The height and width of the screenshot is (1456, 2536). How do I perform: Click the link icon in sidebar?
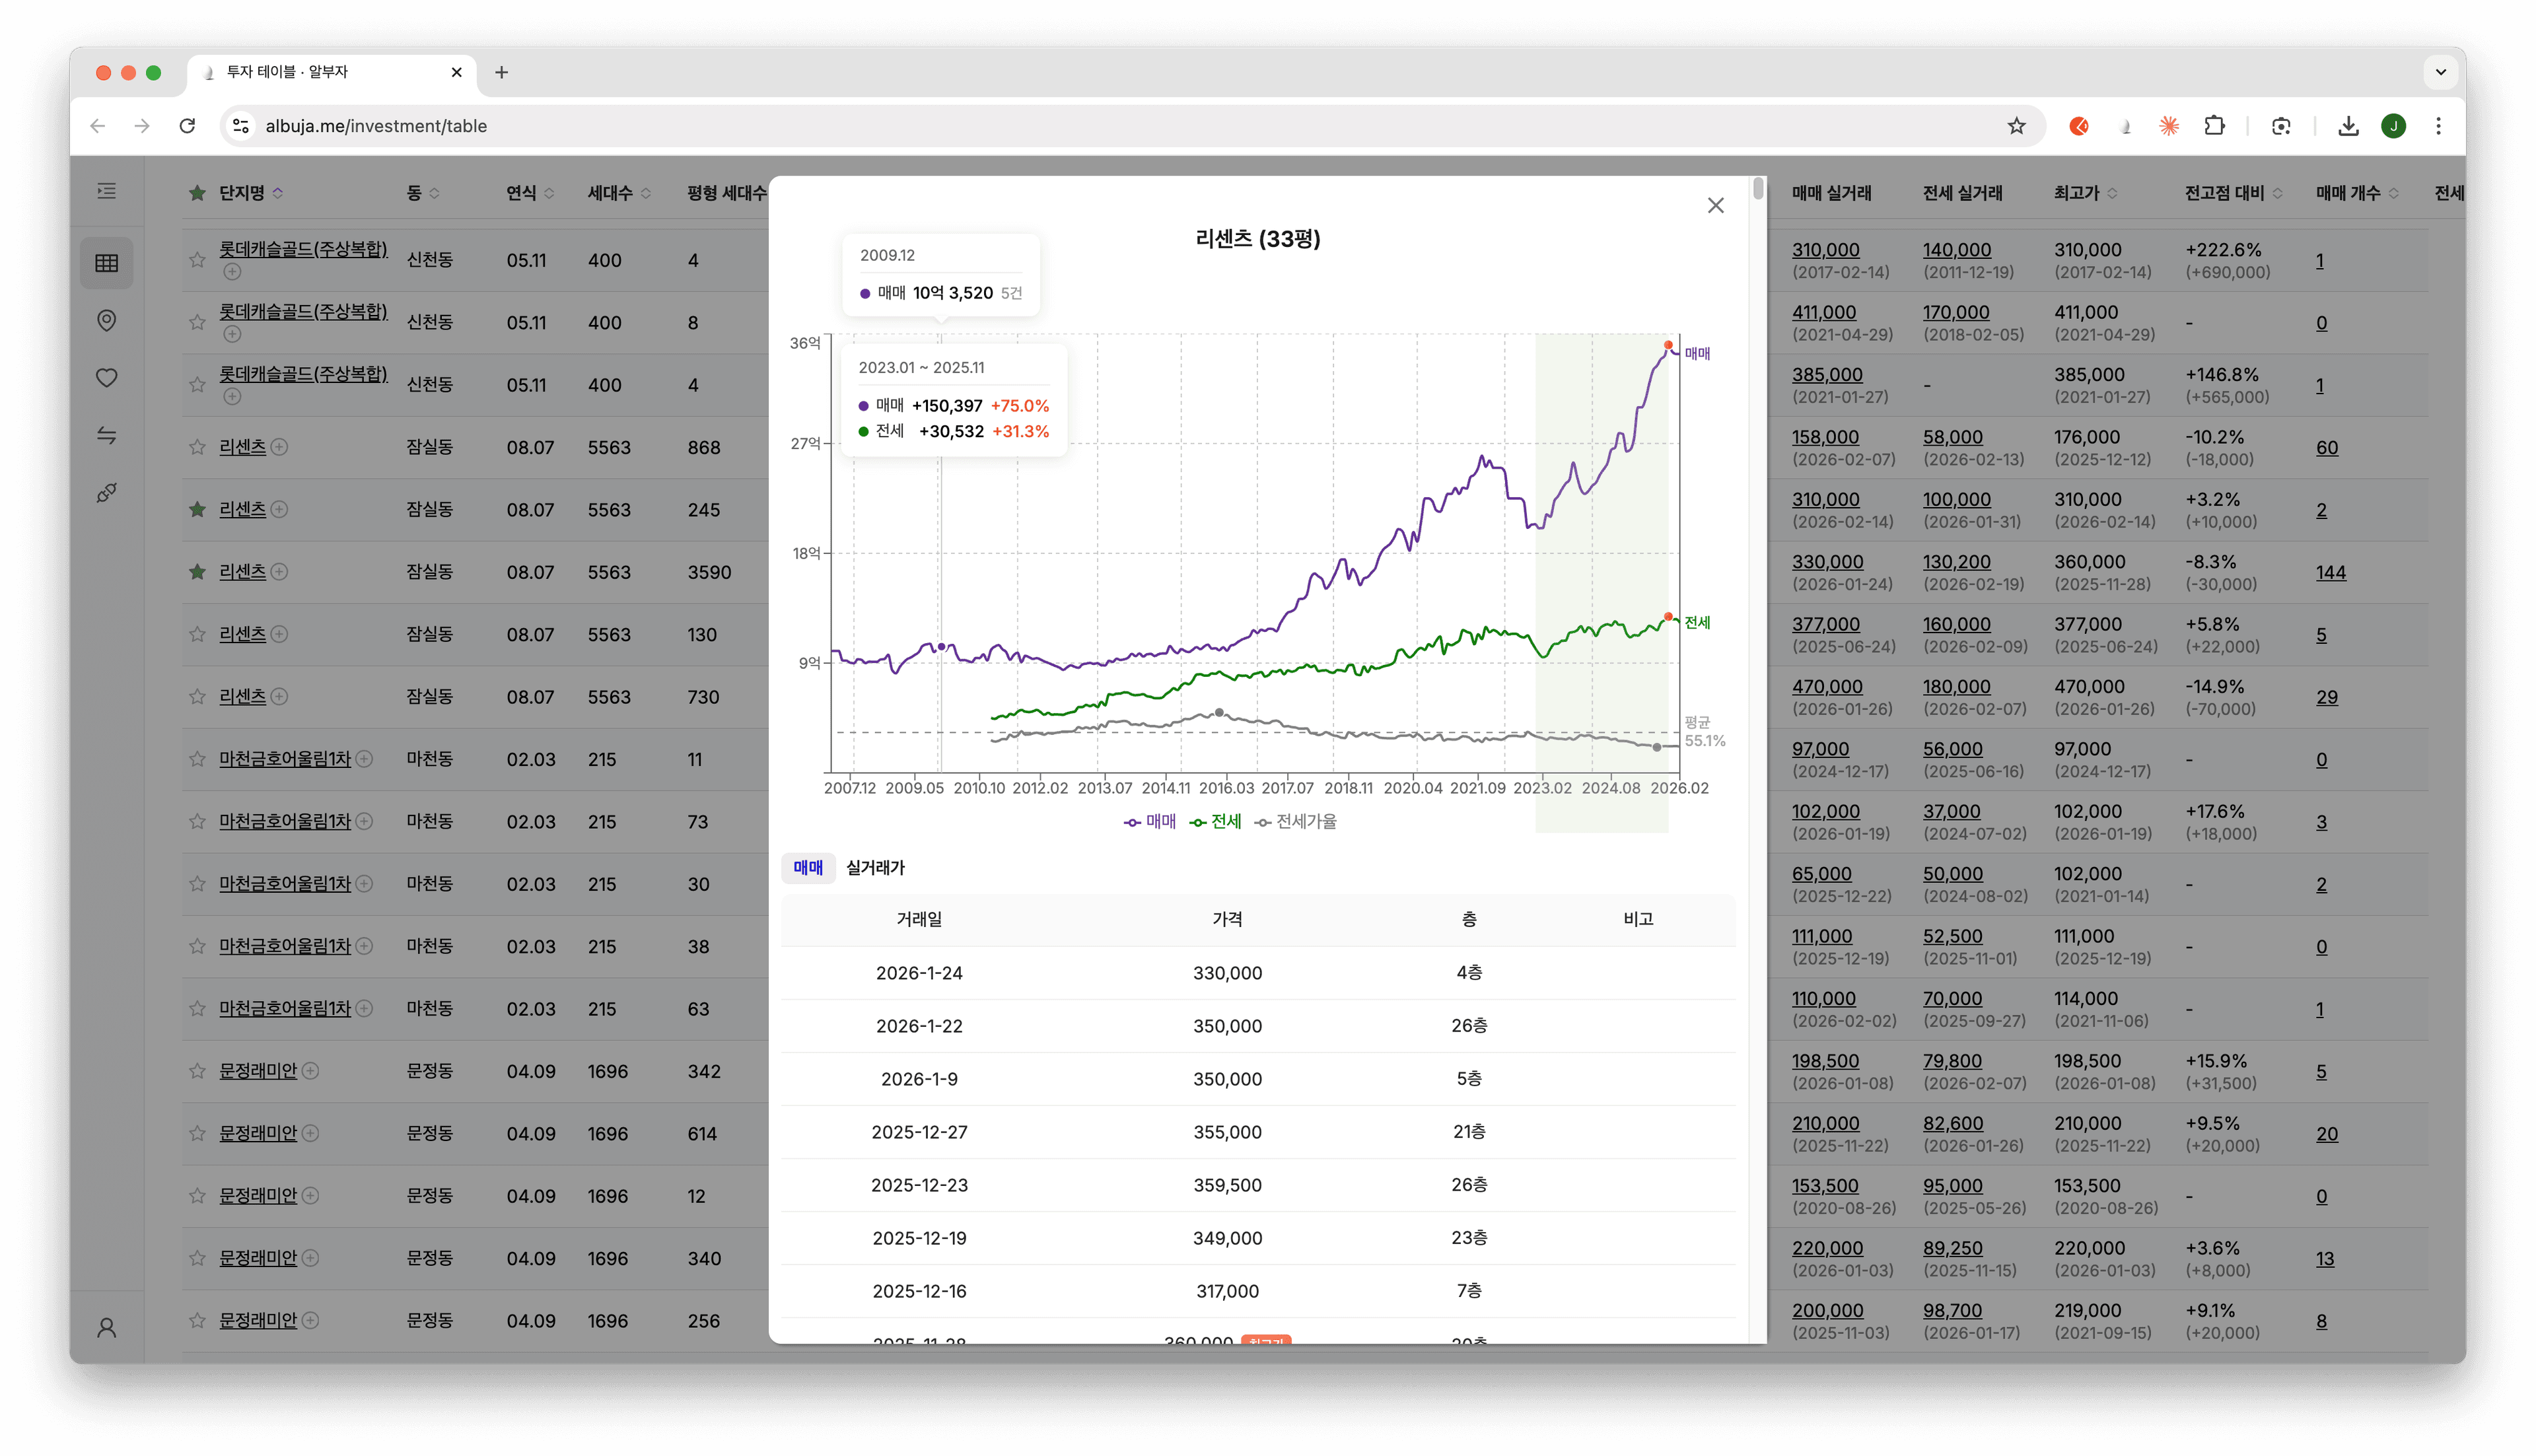pyautogui.click(x=107, y=493)
